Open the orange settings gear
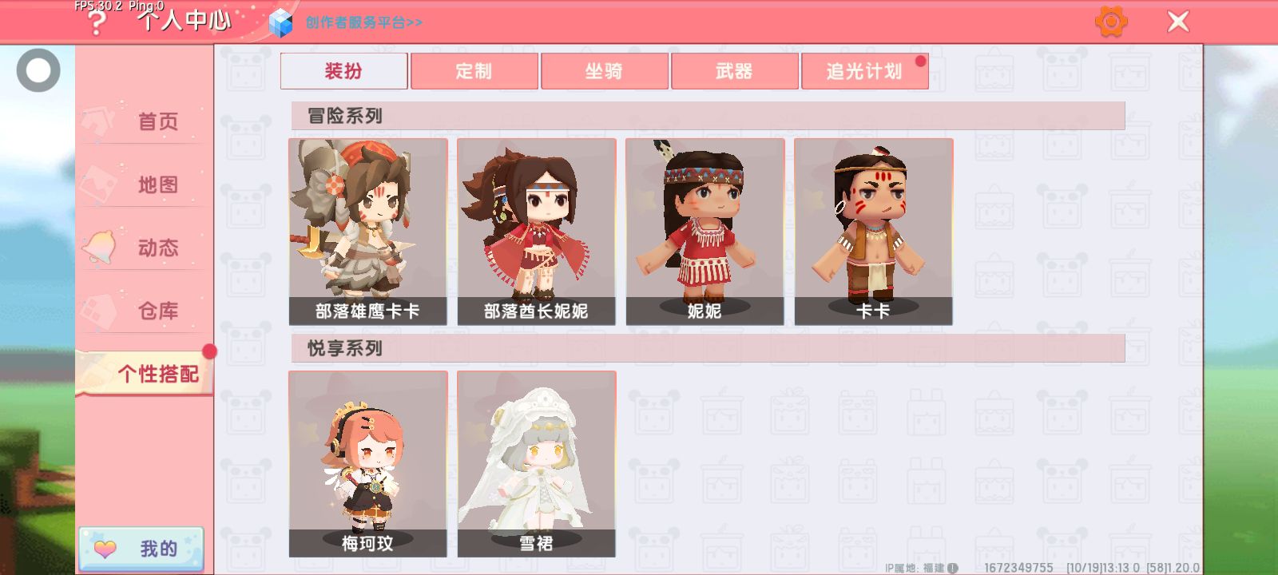Viewport: 1278px width, 575px height. pos(1111,22)
